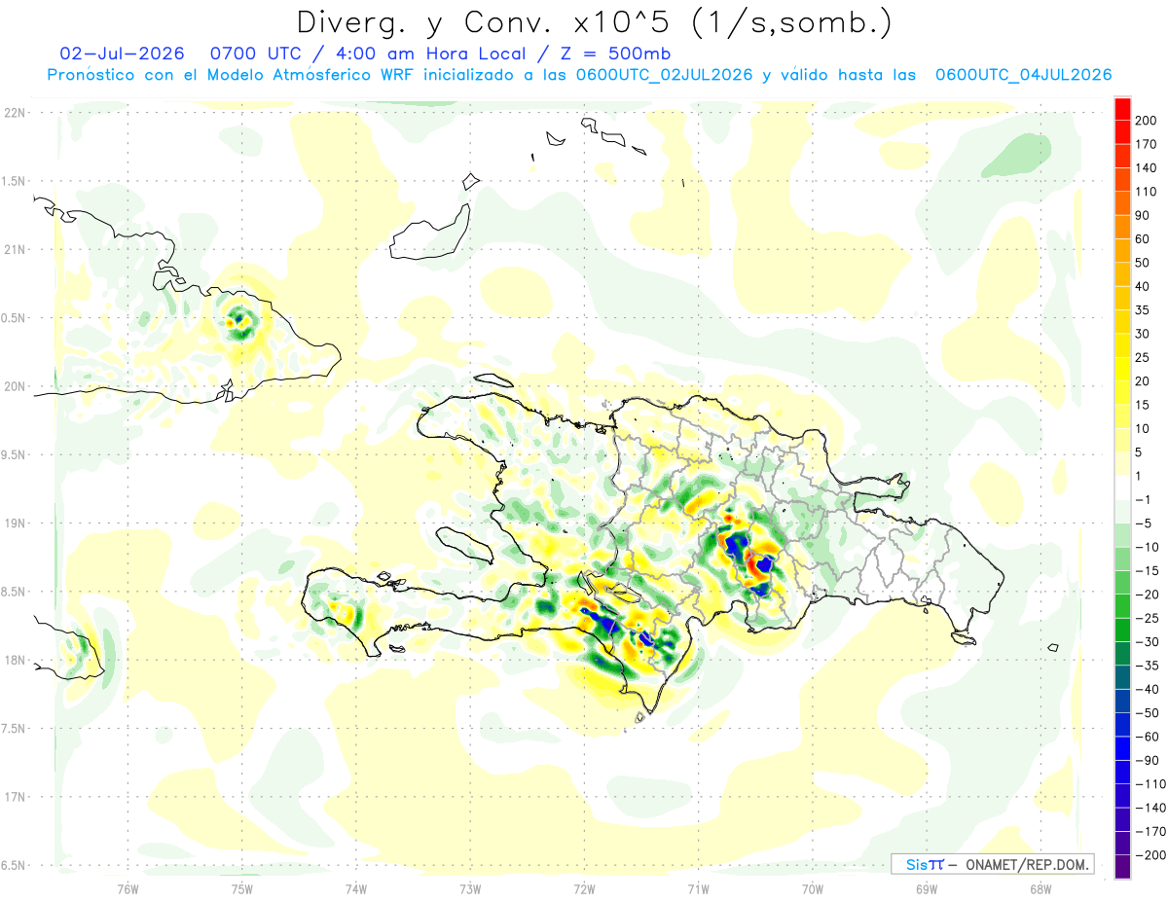Click the positive '25' color scale value
Image resolution: width=1168 pixels, height=902 pixels.
coord(1143,357)
